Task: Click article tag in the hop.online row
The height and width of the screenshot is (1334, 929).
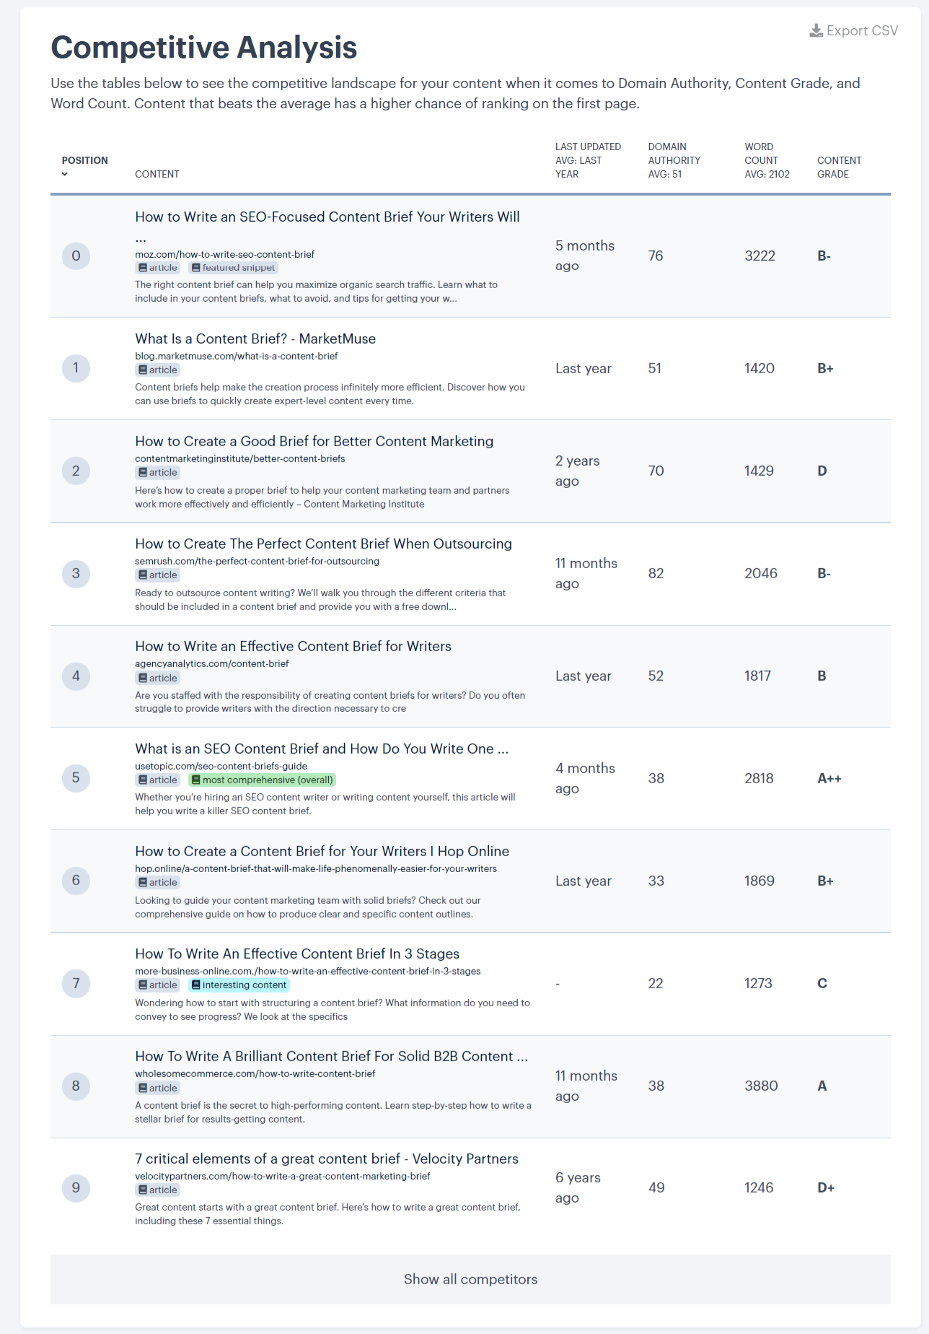Action: 158,882
